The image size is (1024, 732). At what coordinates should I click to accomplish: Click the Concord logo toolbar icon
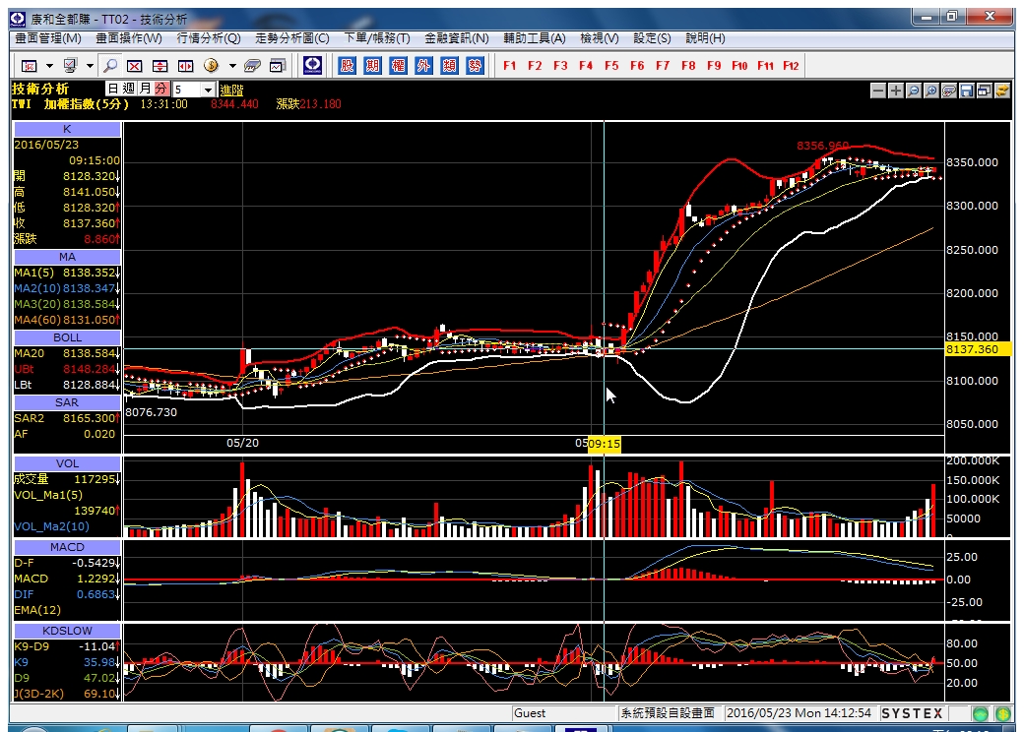coord(313,65)
